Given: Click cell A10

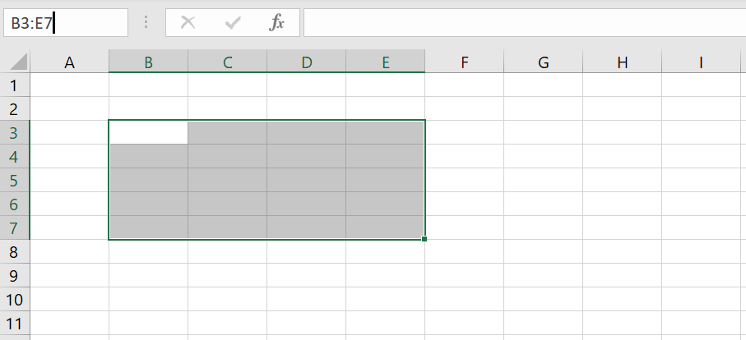Looking at the screenshot, I should pyautogui.click(x=69, y=299).
